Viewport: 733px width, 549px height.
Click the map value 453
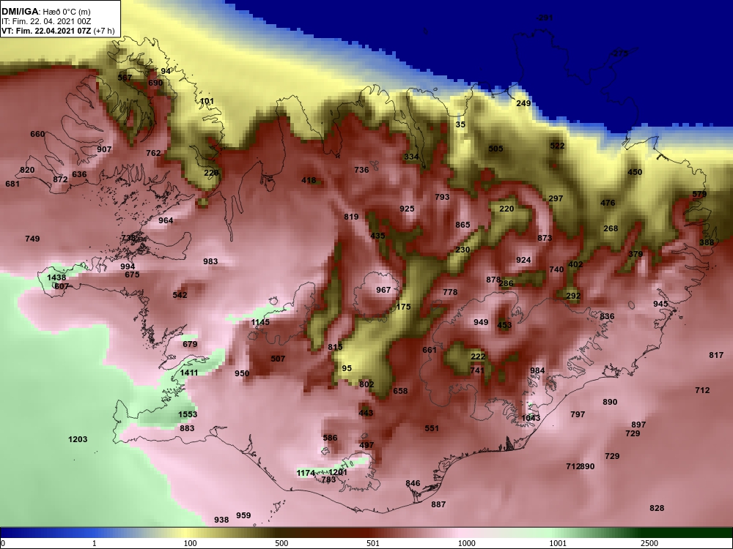coord(504,326)
